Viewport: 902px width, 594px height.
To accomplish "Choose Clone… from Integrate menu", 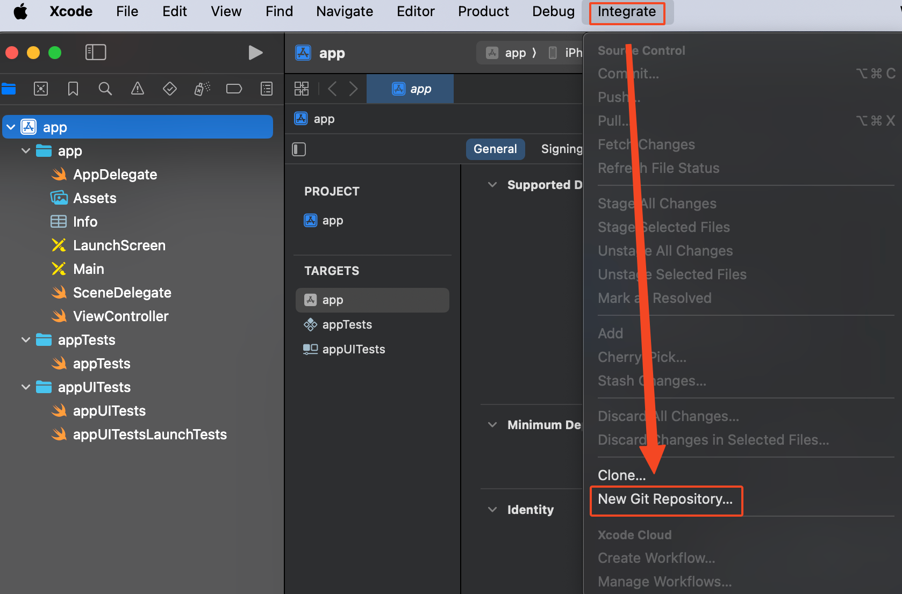I will click(622, 475).
